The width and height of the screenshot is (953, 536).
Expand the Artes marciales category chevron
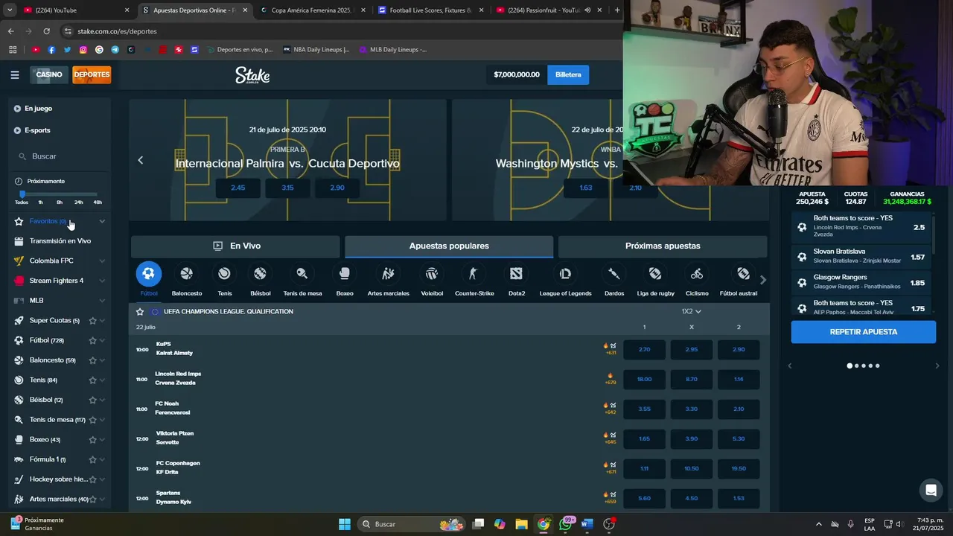pos(102,500)
